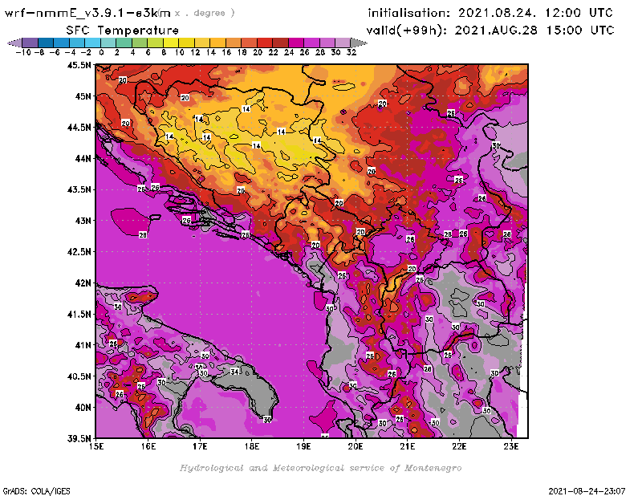Select the 45N latitude axis label

83,96
